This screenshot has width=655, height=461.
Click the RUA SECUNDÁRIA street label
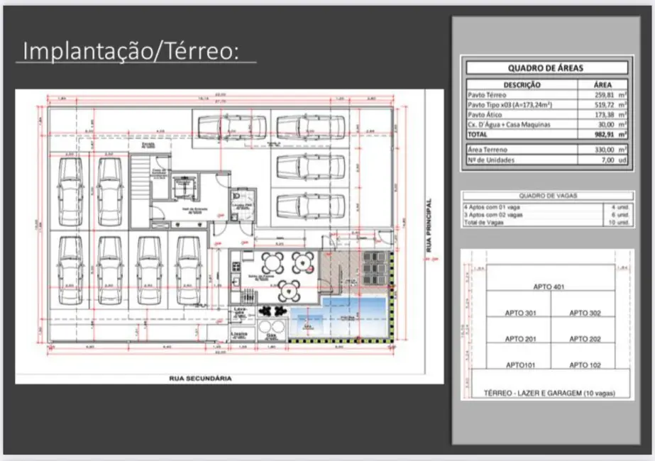coord(200,379)
